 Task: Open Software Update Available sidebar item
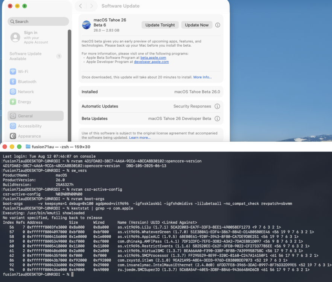(35, 56)
